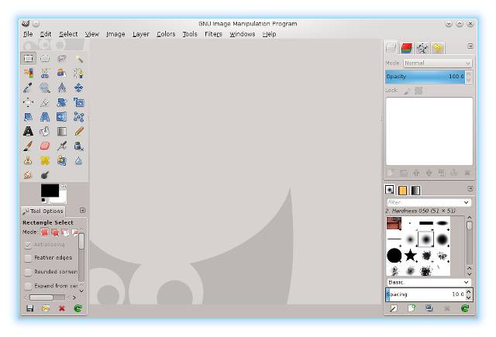The image size is (496, 337).
Task: Select the Bucket Fill tool
Action: click(45, 131)
